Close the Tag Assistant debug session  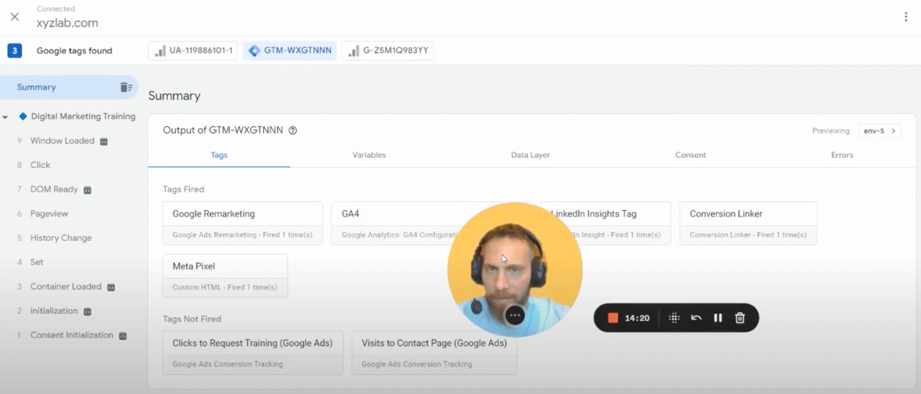(15, 17)
